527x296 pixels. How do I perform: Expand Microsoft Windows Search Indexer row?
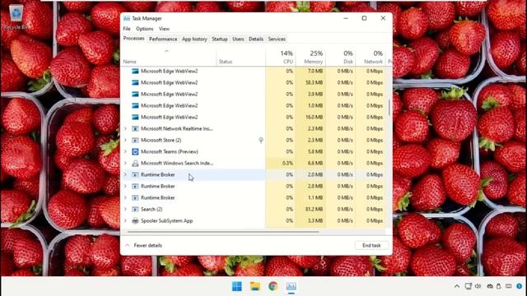125,163
